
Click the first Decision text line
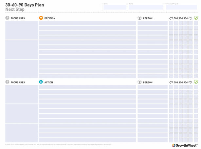click(87, 23)
